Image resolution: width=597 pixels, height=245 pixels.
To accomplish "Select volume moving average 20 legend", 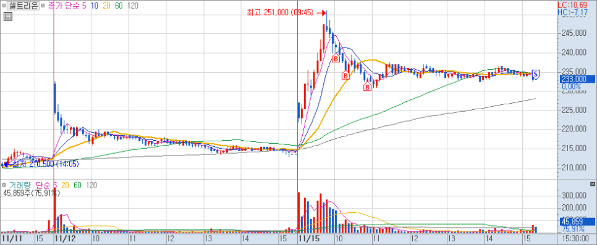I will click(65, 185).
